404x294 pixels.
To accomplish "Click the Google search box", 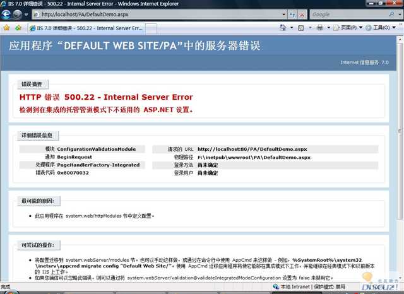I will [x=349, y=15].
